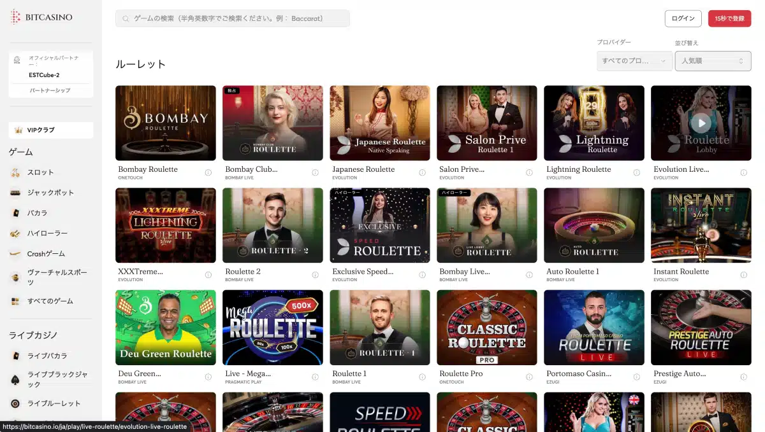Open info icon for XXXTreme roulette

point(208,275)
